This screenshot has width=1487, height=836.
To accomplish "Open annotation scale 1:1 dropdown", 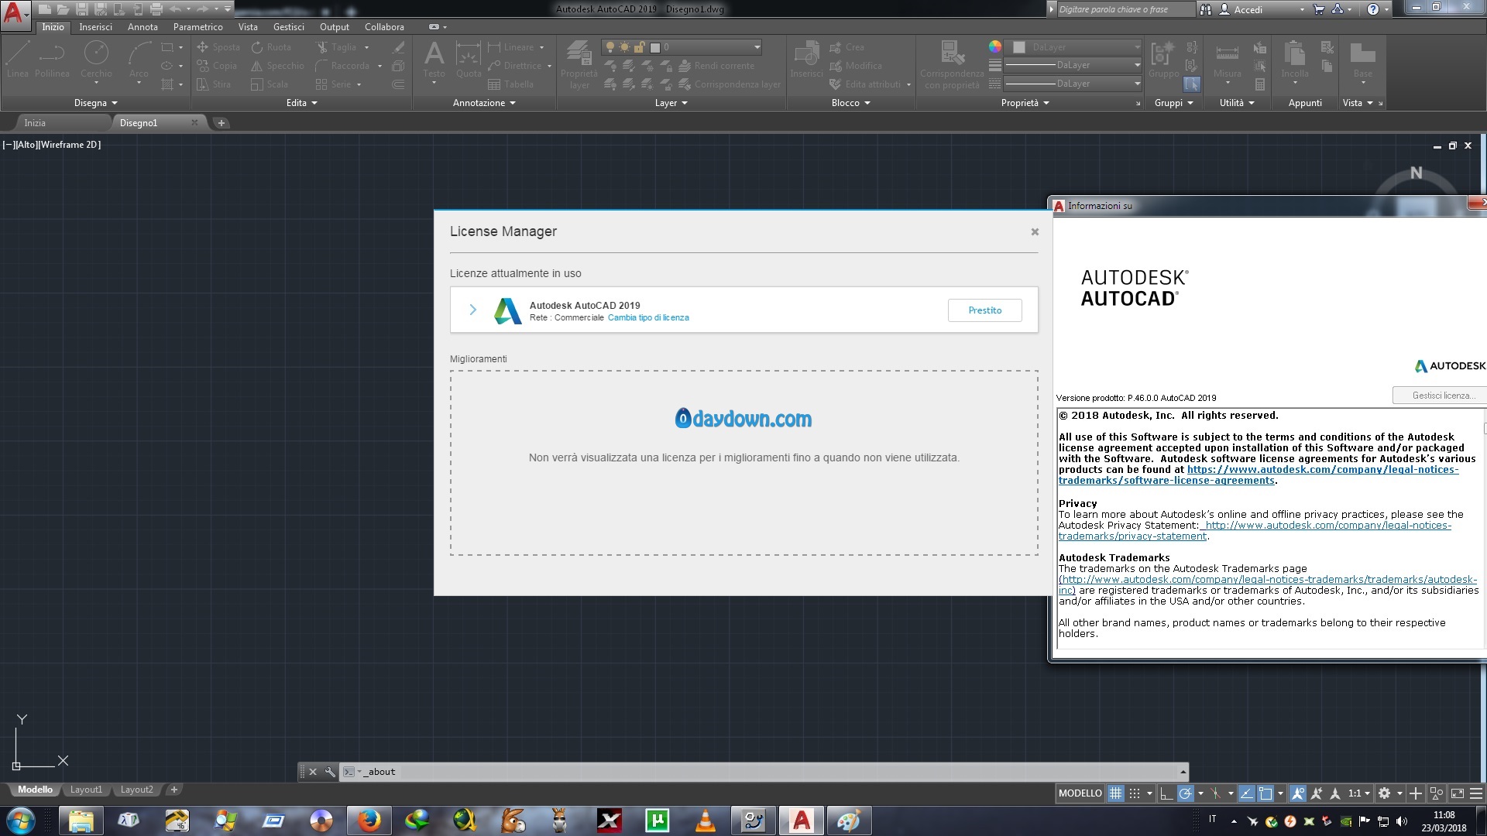I will (1359, 793).
